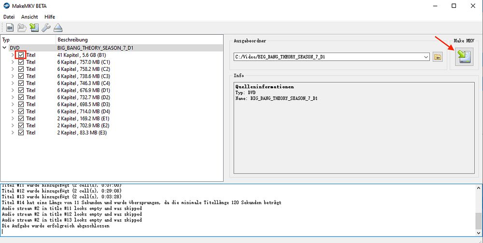
Task: Expand the 169.2 MB (E1) title node
Action: pos(13,119)
